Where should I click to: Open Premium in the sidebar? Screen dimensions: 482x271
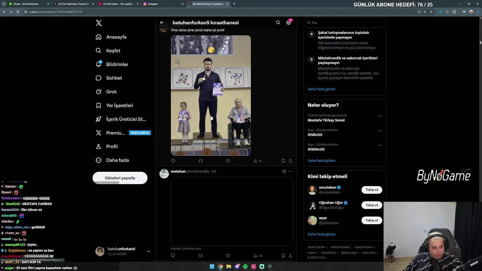(123, 133)
